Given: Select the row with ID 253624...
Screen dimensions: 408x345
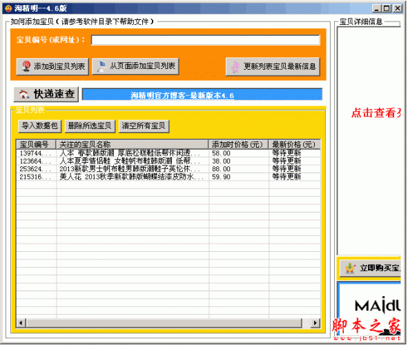Looking at the screenshot, I should point(168,169).
